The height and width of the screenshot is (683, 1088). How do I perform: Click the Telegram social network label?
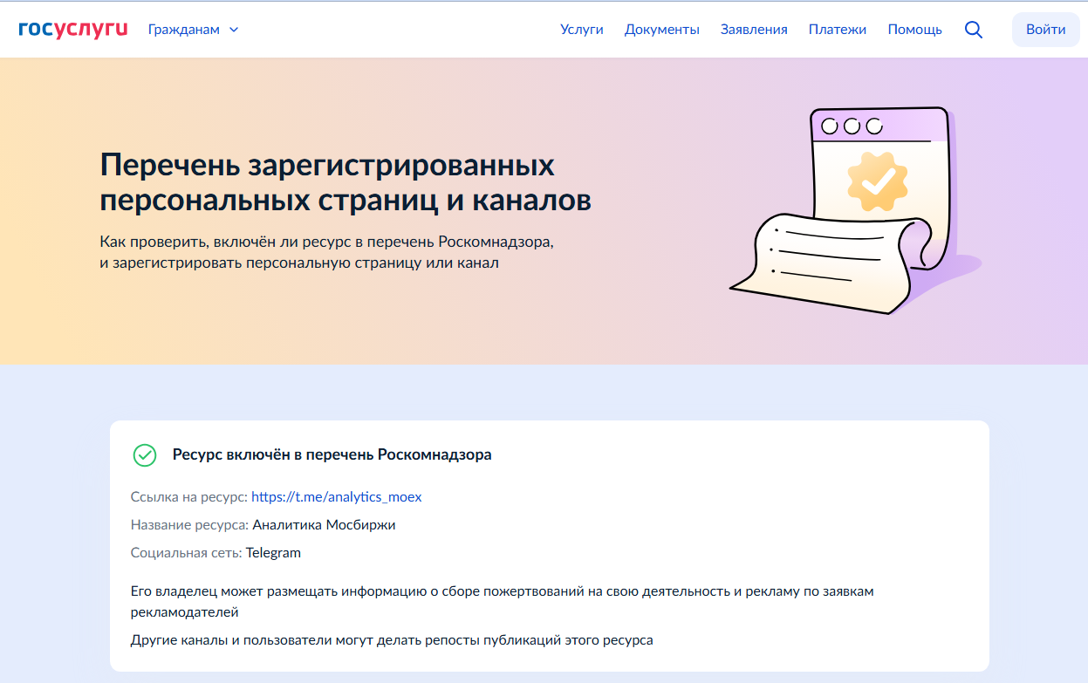pos(273,552)
